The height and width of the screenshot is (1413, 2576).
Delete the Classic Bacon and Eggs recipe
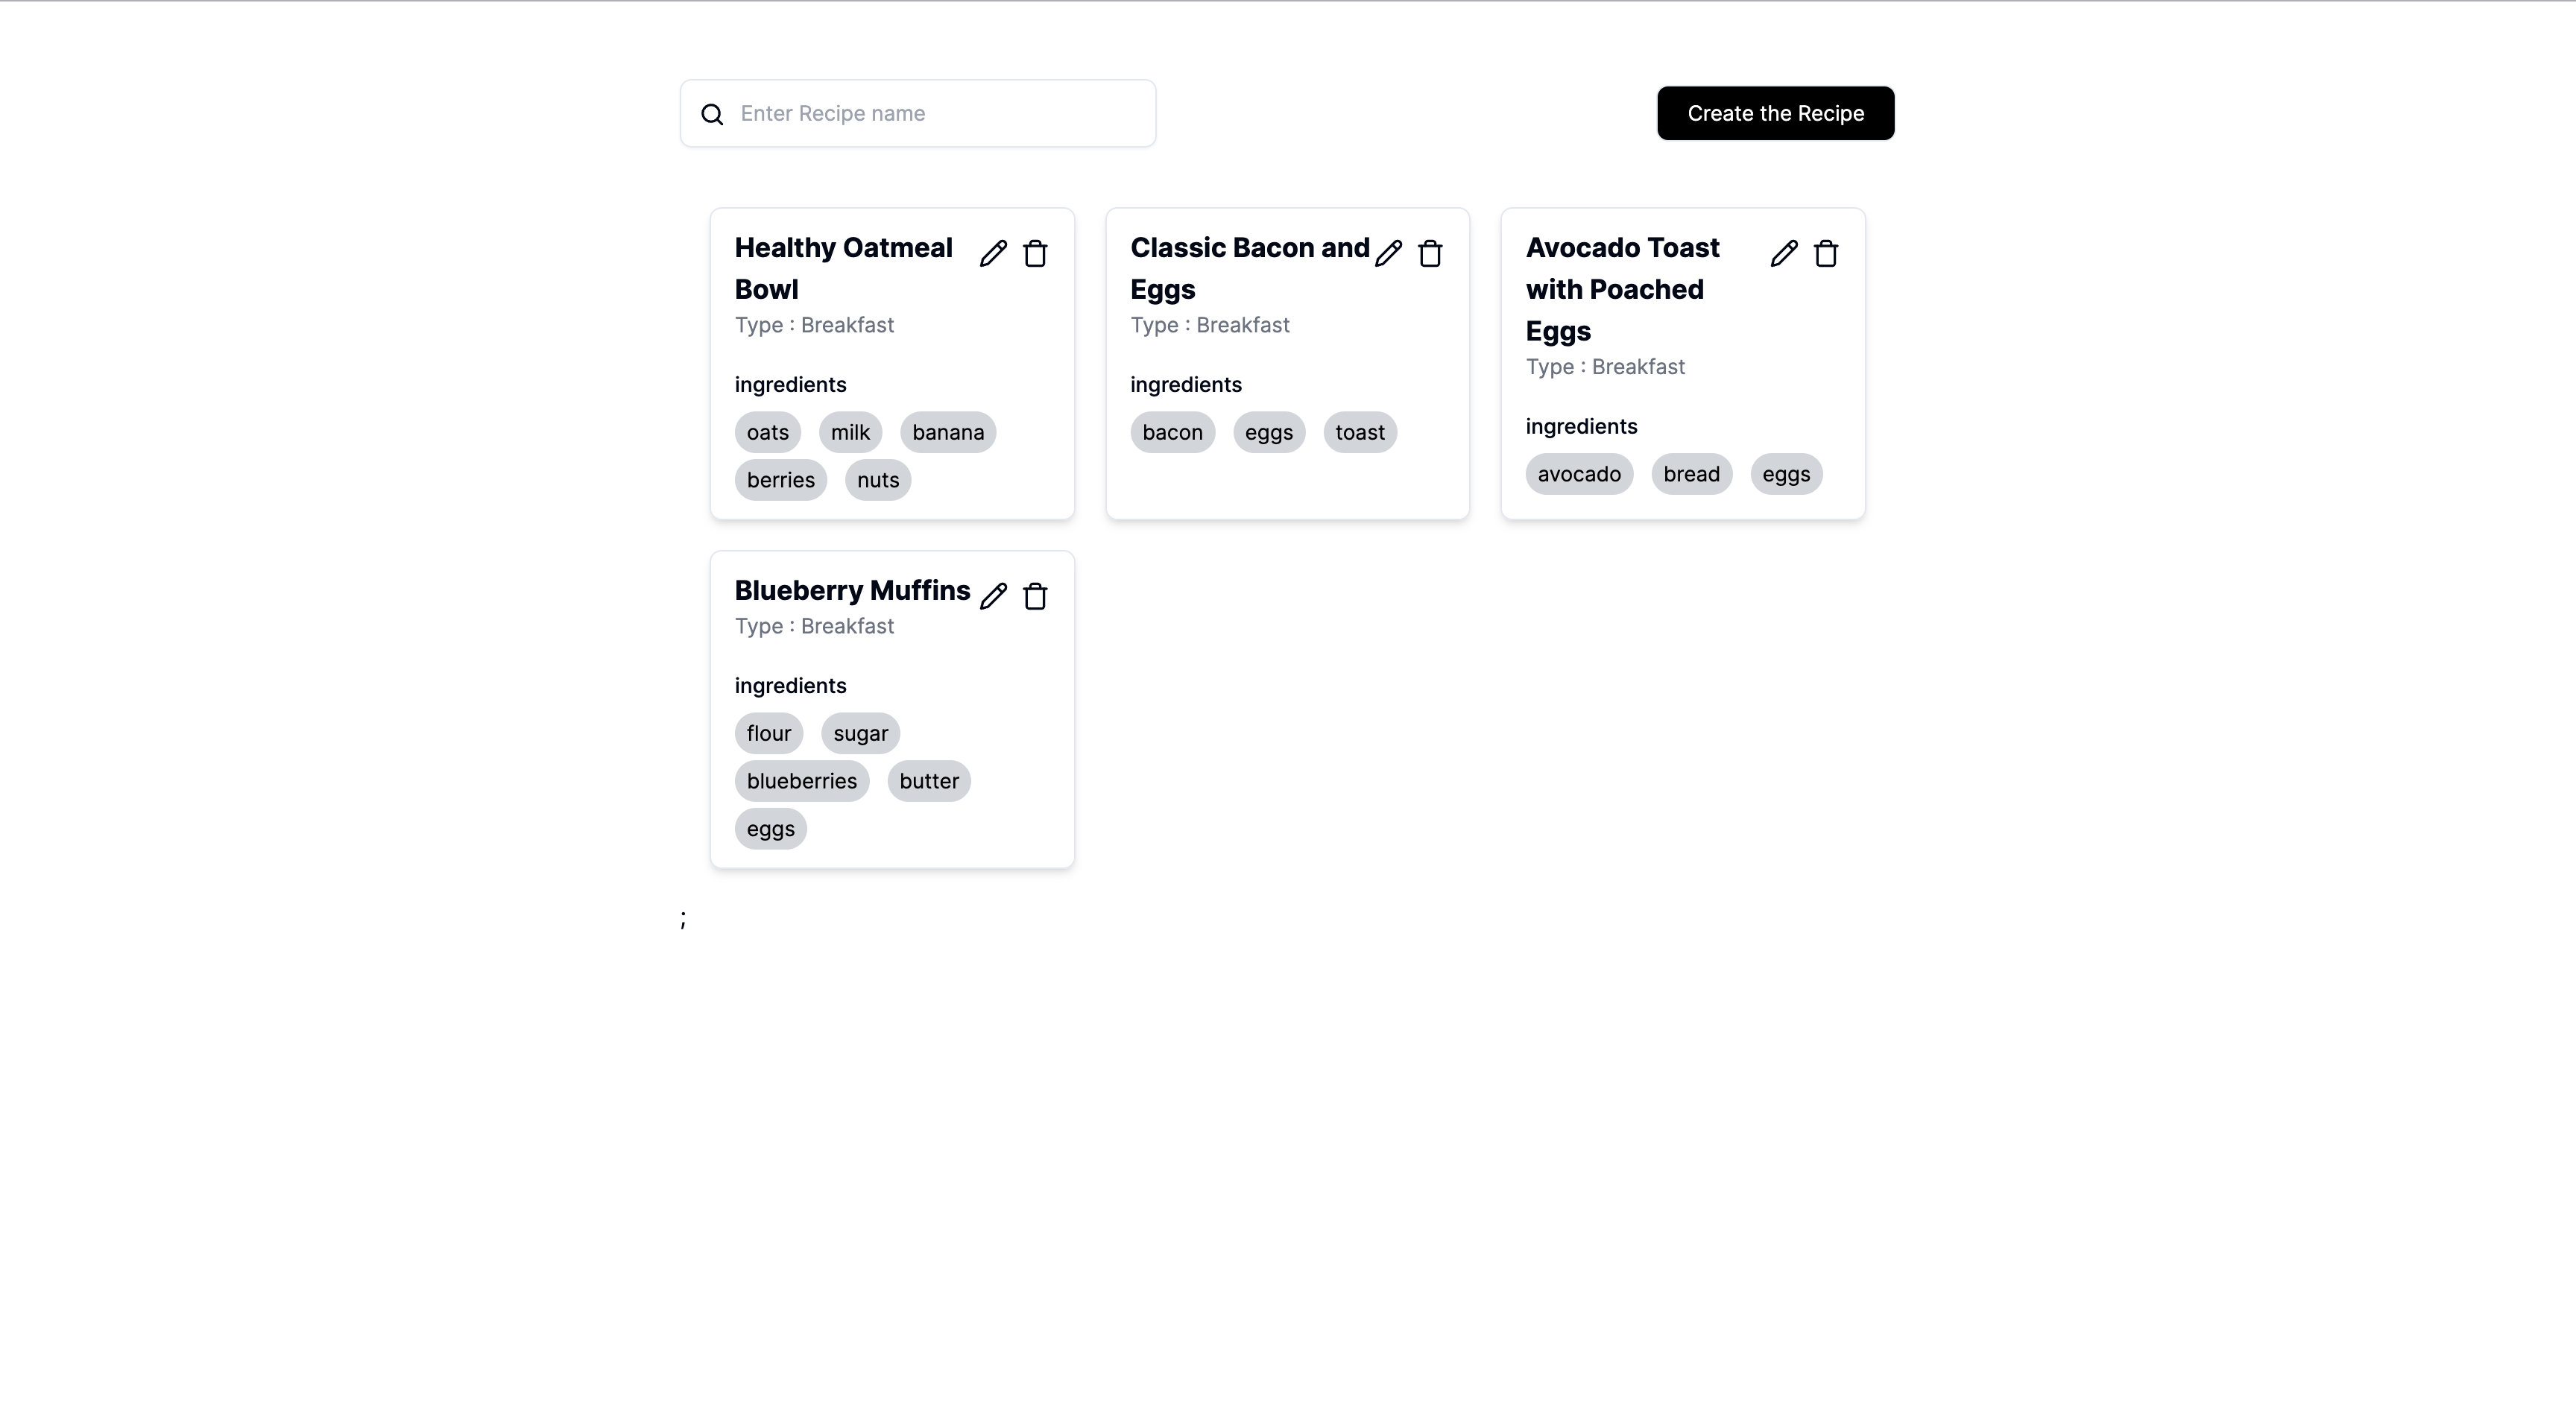[x=1430, y=254]
